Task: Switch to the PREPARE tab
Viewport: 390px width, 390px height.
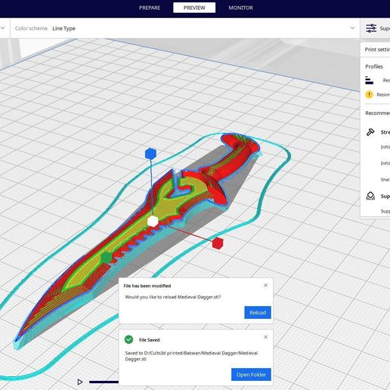Action: click(x=150, y=8)
